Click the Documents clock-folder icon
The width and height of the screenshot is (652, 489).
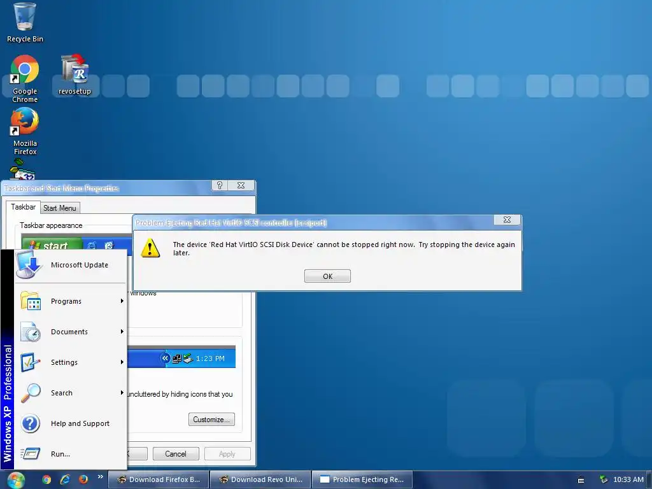click(31, 332)
